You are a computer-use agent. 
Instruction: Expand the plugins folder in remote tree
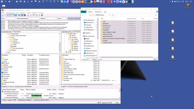[70, 43]
